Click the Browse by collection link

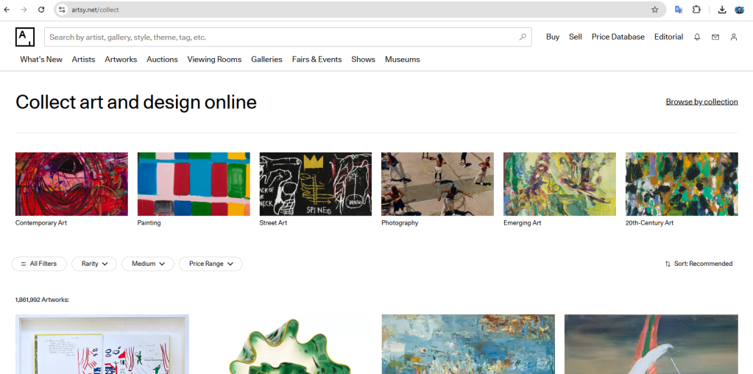point(701,102)
